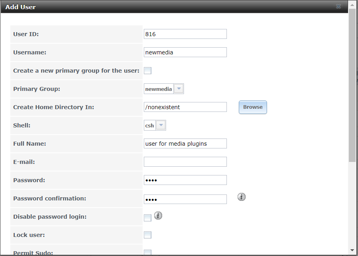
Task: Click the vertical scrollbar thumb
Action: point(352,86)
